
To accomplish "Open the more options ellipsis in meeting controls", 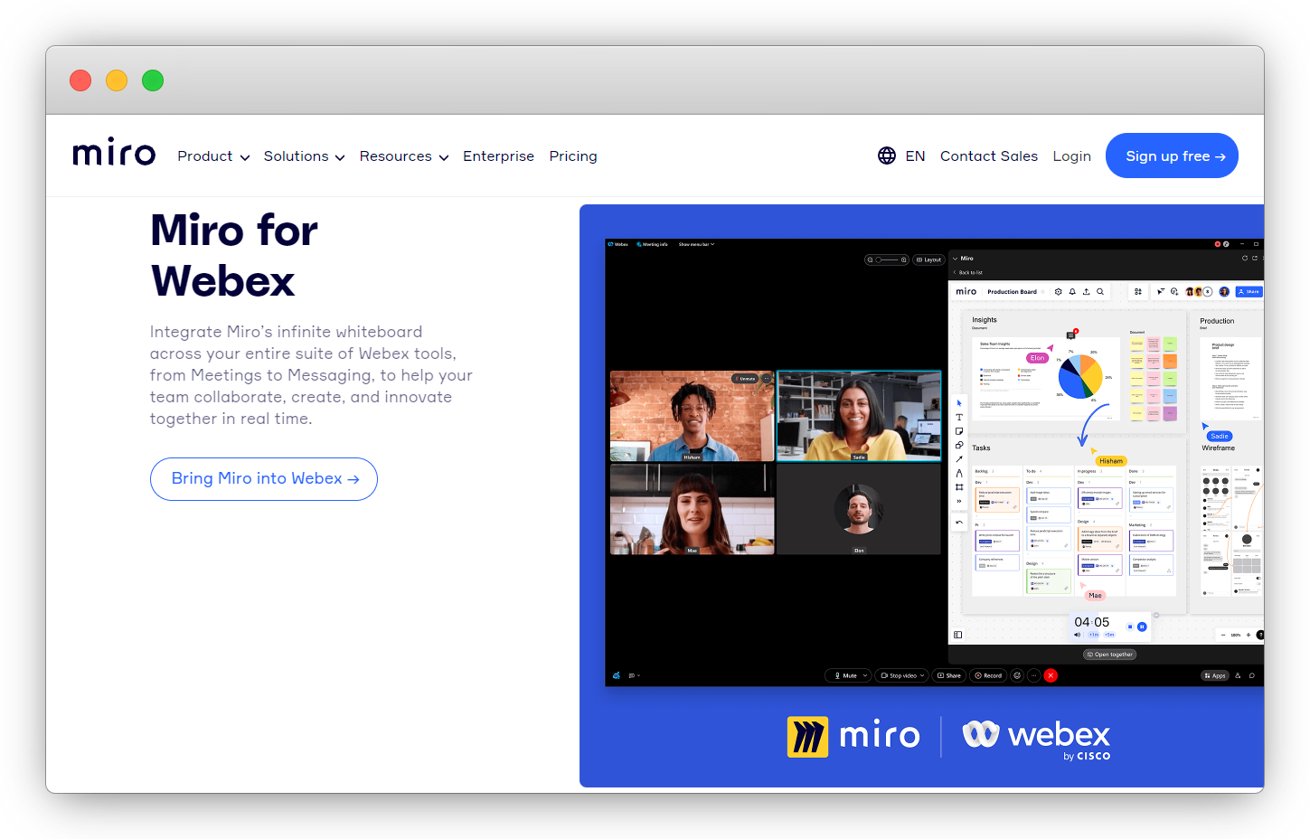I will pyautogui.click(x=1034, y=675).
